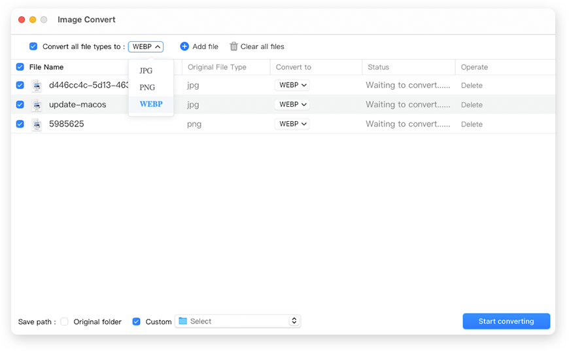569x351 pixels.
Task: Click the file icon beside update-macos
Action: [37, 105]
